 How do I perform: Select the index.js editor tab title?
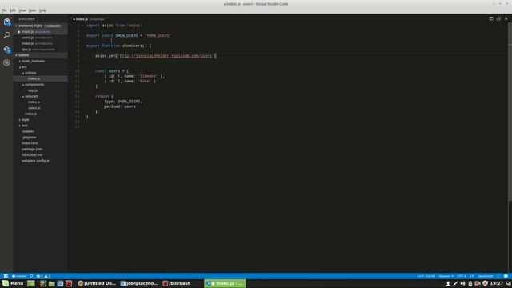82,19
